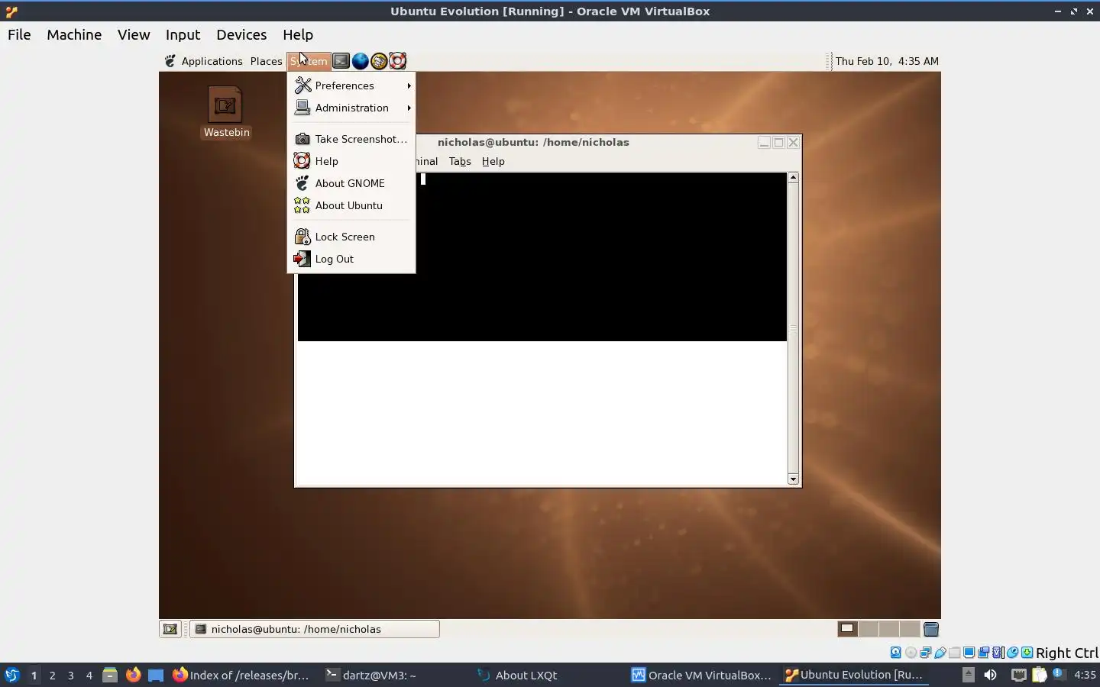Open VirtualBox Devices menu

pyautogui.click(x=241, y=34)
